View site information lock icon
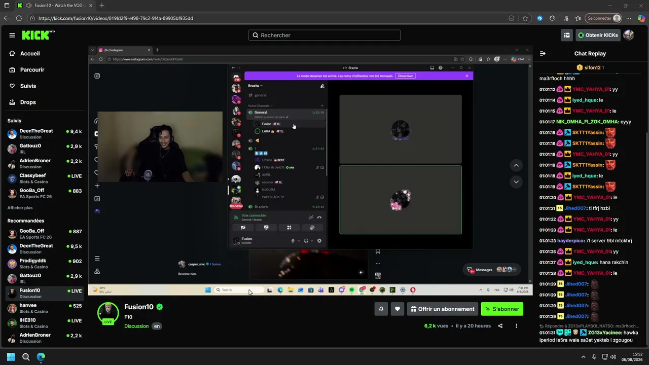The height and width of the screenshot is (365, 649). [32, 18]
